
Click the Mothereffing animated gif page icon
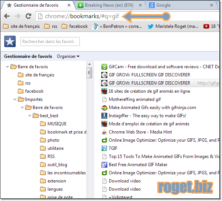pyautogui.click(x=104, y=99)
